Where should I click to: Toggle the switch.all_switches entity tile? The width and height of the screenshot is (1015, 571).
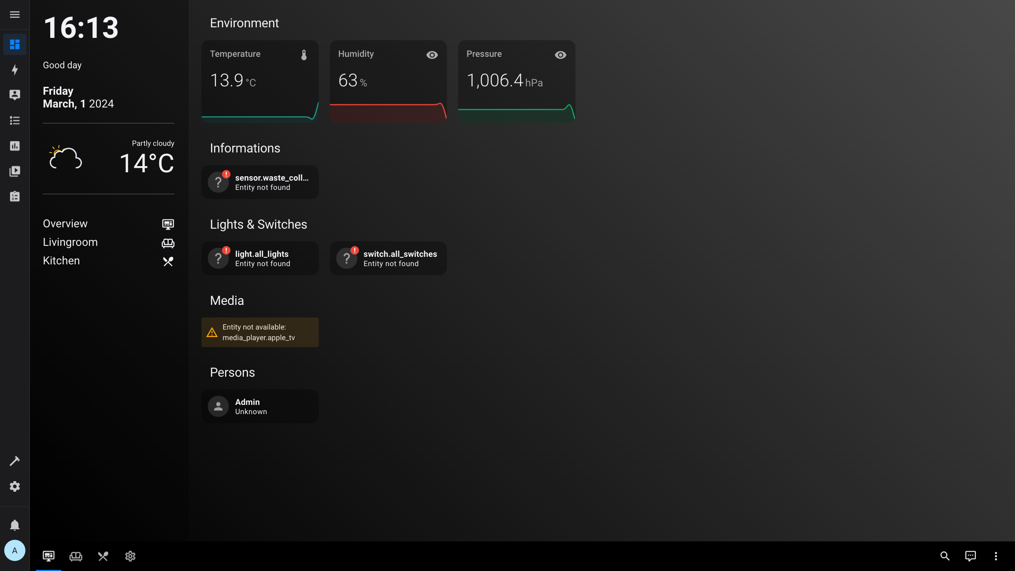click(x=388, y=258)
